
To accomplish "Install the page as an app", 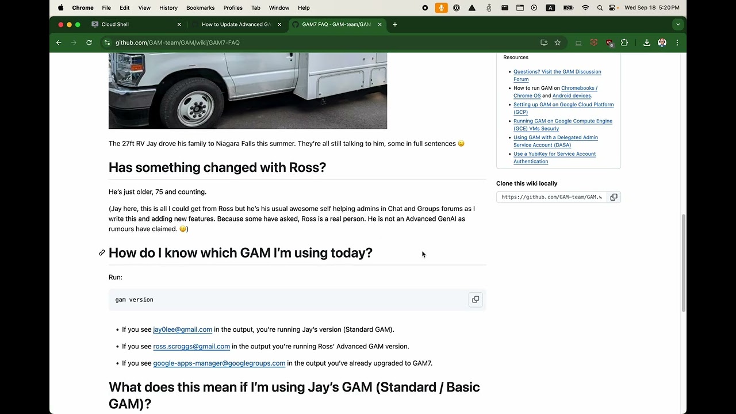I will pyautogui.click(x=544, y=43).
